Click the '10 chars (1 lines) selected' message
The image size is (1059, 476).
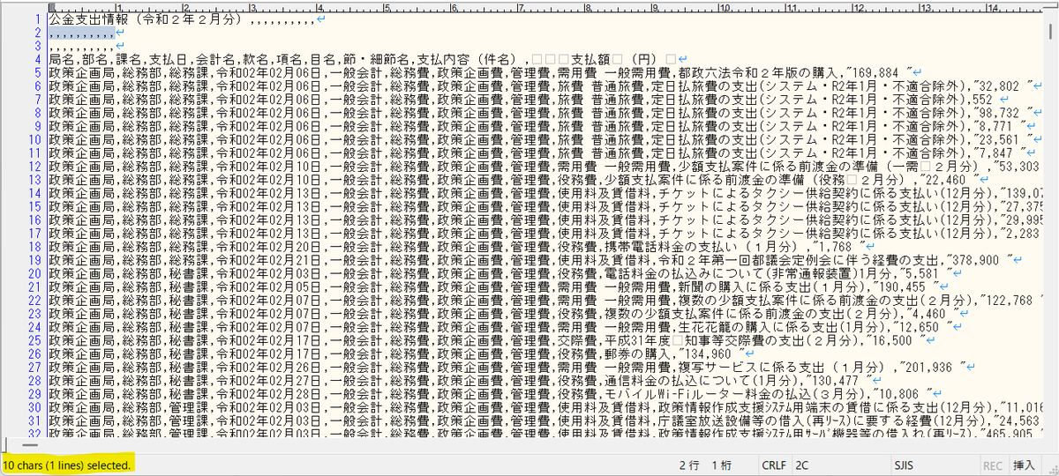pyautogui.click(x=67, y=464)
